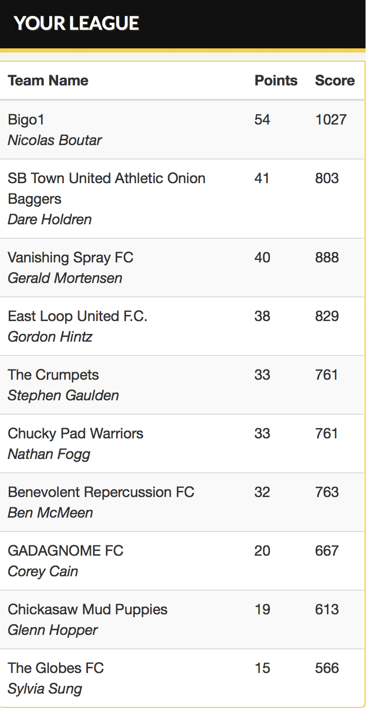Viewport: 366px width, 708px height.
Task: Open The Crumpets team row
Action: (53, 375)
